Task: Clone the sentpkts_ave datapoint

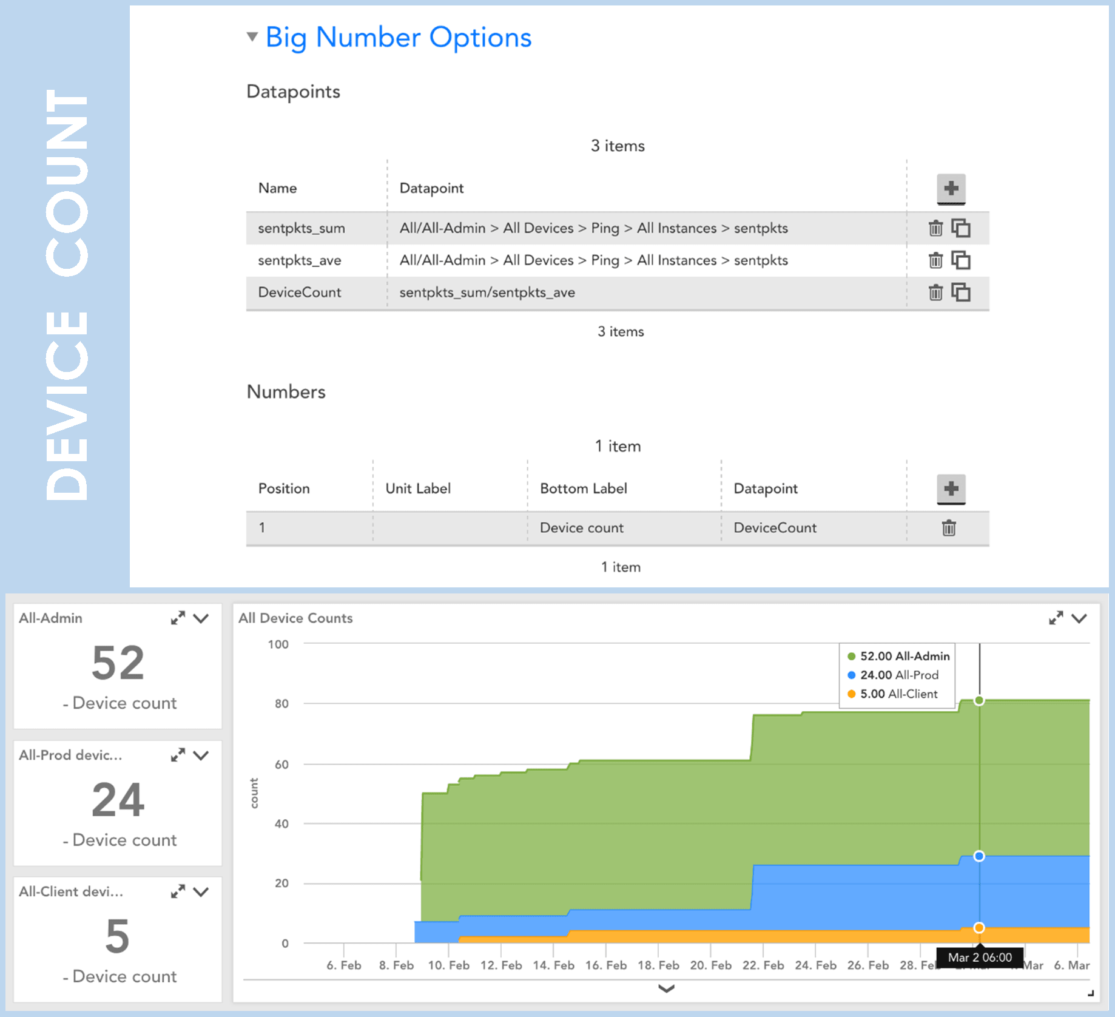Action: [961, 260]
